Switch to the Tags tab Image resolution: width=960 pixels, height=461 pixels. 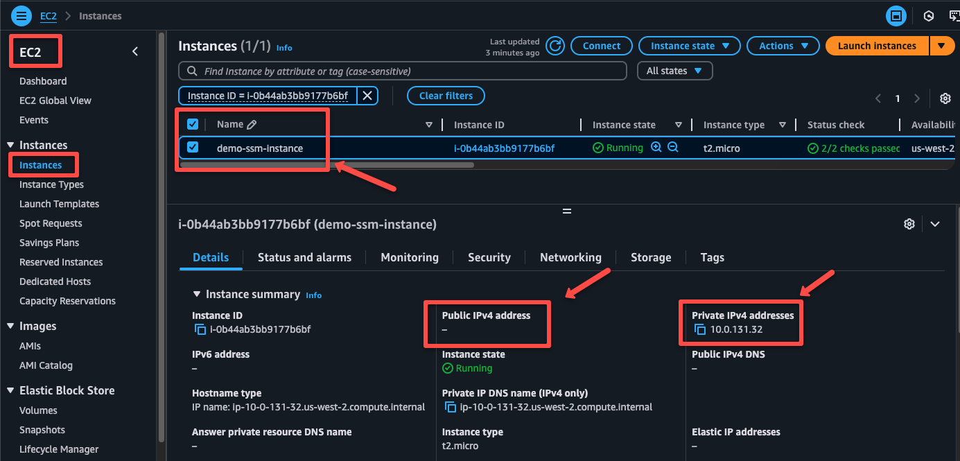click(x=712, y=257)
